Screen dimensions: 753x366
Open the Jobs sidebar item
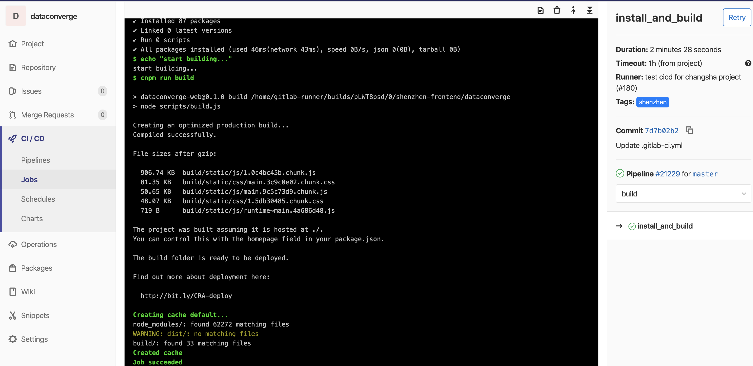[29, 180]
